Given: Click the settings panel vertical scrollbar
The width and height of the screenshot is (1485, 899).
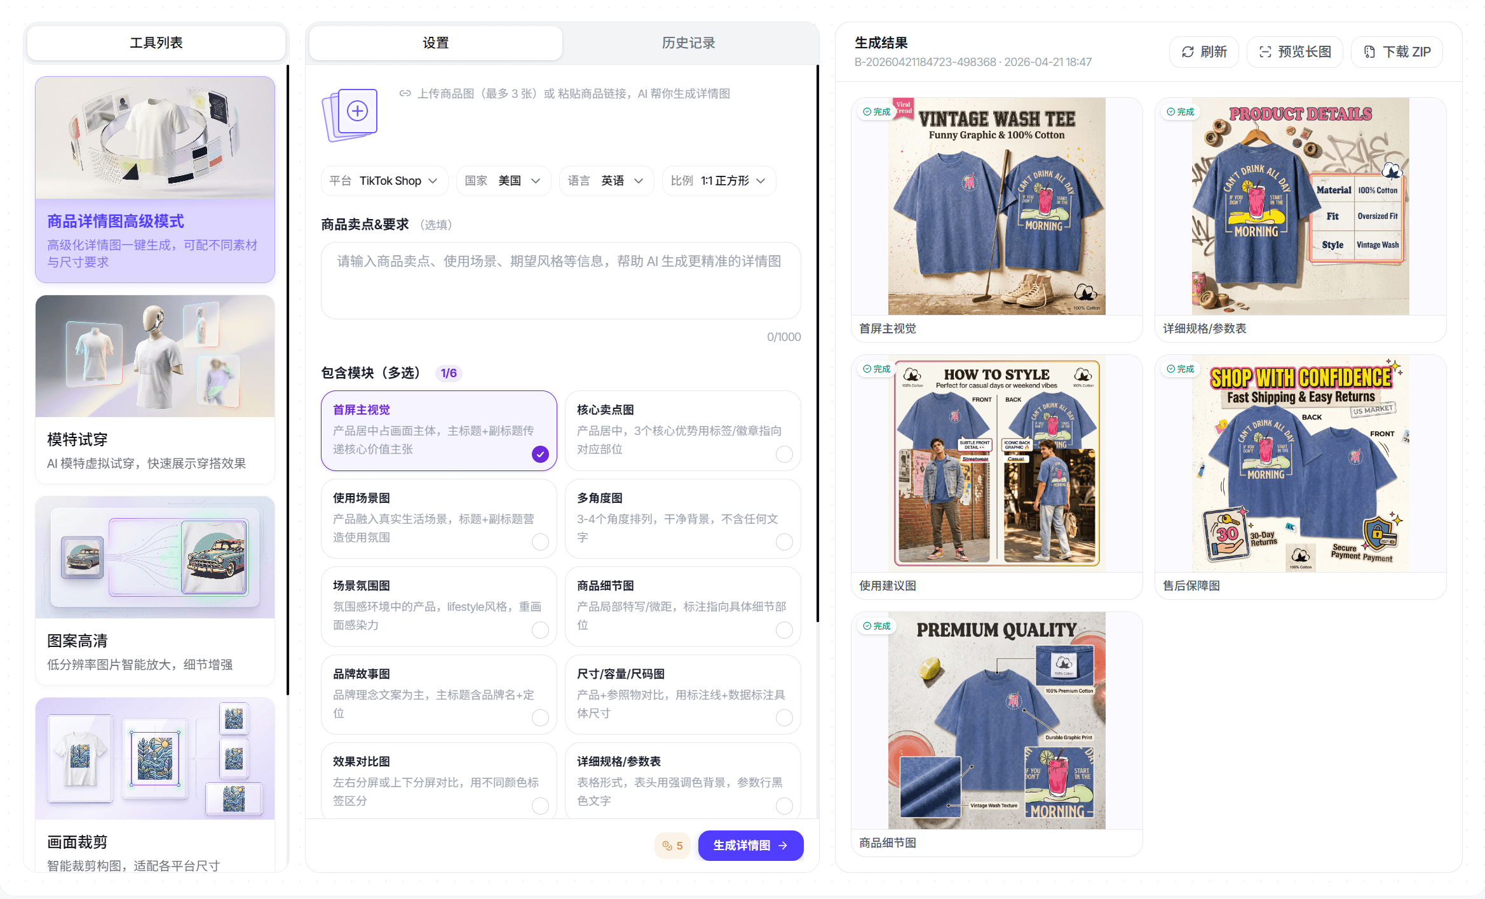Looking at the screenshot, I should [x=817, y=343].
